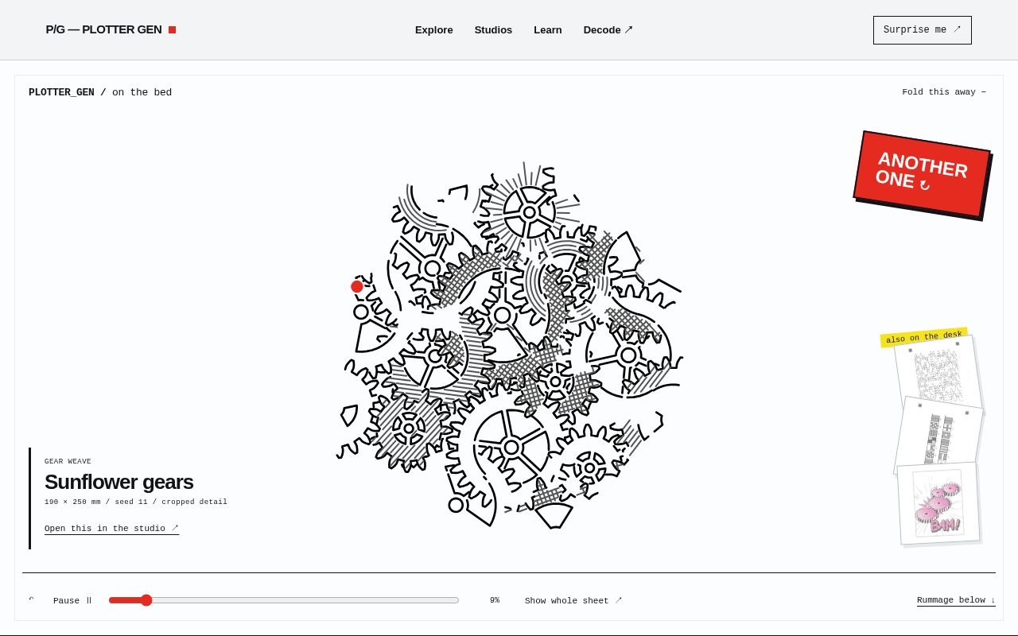1018x636 pixels.
Task: Open the pink BAM! gears thumbnail
Action: [938, 503]
